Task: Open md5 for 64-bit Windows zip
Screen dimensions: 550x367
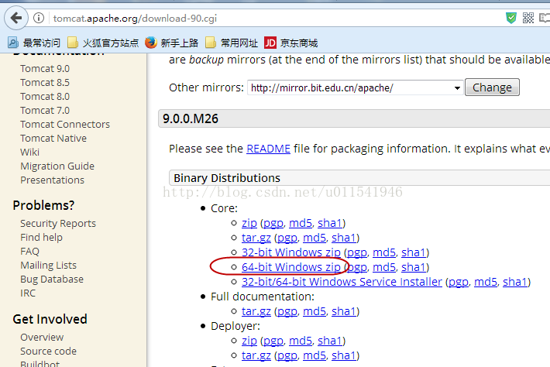Action: 384,267
